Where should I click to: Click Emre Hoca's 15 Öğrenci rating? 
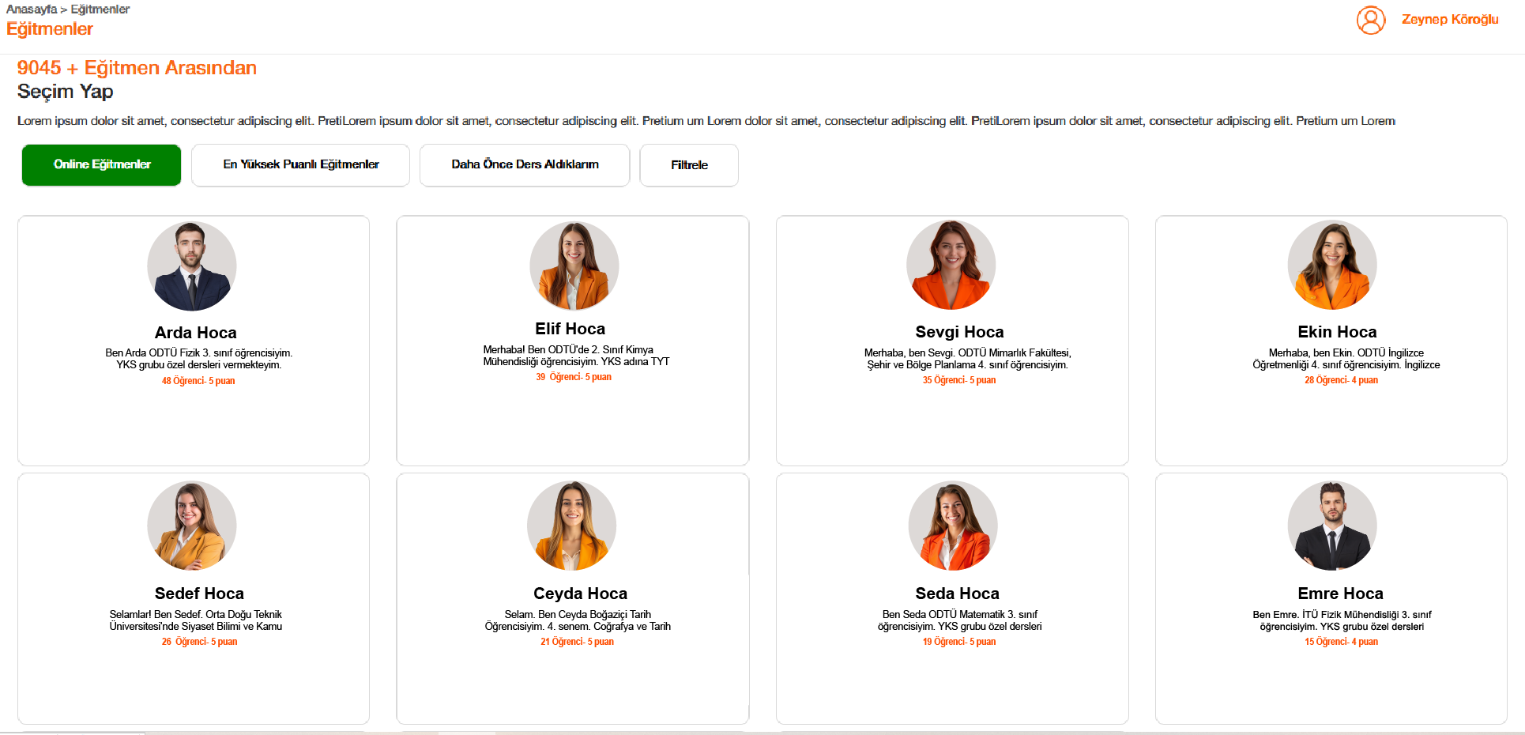pyautogui.click(x=1341, y=642)
